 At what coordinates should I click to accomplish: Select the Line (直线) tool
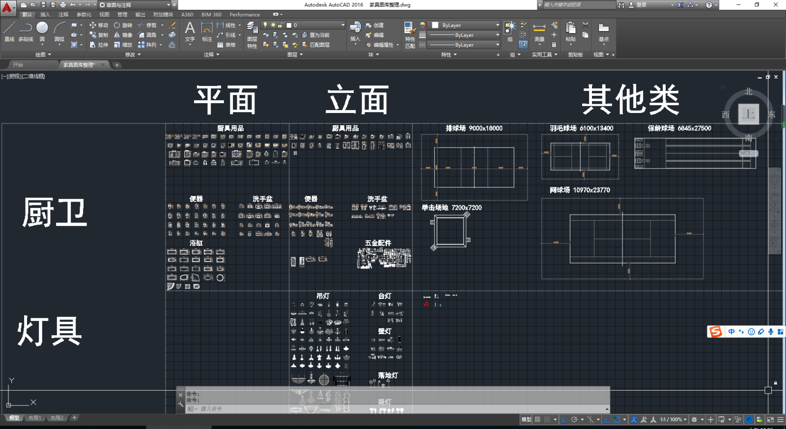tap(9, 31)
